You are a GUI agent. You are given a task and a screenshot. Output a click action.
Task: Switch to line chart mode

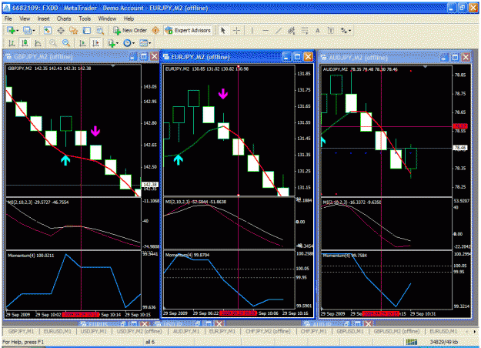coord(38,43)
